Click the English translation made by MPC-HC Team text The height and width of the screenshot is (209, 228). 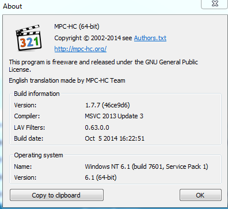click(x=67, y=80)
